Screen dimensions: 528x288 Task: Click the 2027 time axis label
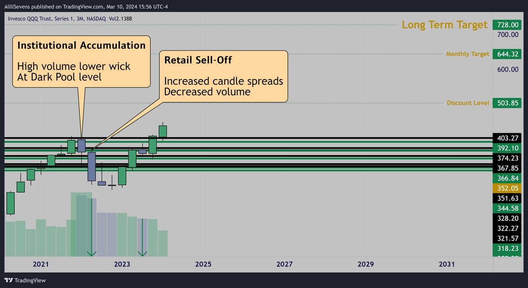pyautogui.click(x=284, y=264)
